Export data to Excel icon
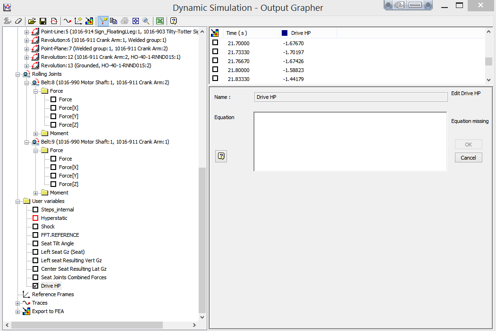 coord(160,21)
